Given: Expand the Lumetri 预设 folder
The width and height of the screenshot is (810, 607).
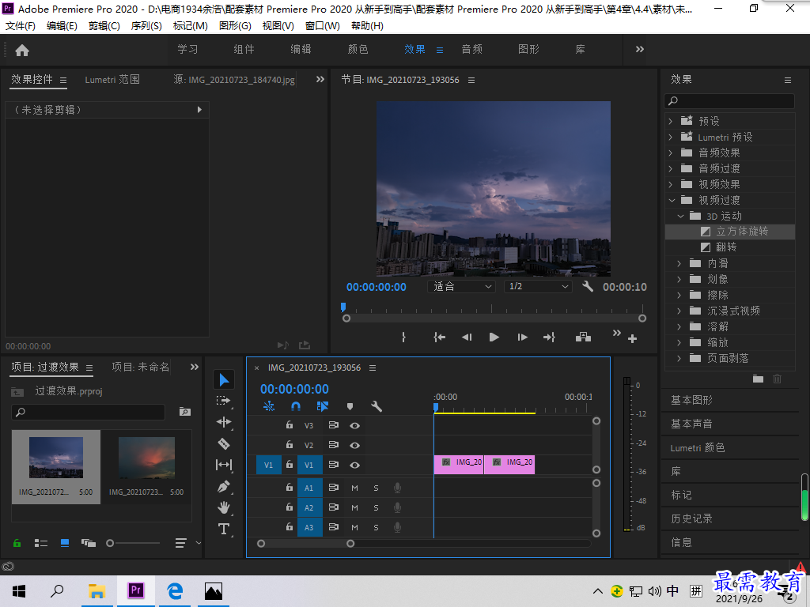Looking at the screenshot, I should [671, 138].
